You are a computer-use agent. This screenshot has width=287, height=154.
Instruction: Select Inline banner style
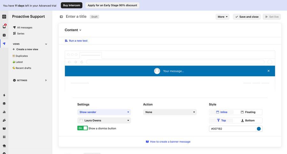[222, 112]
